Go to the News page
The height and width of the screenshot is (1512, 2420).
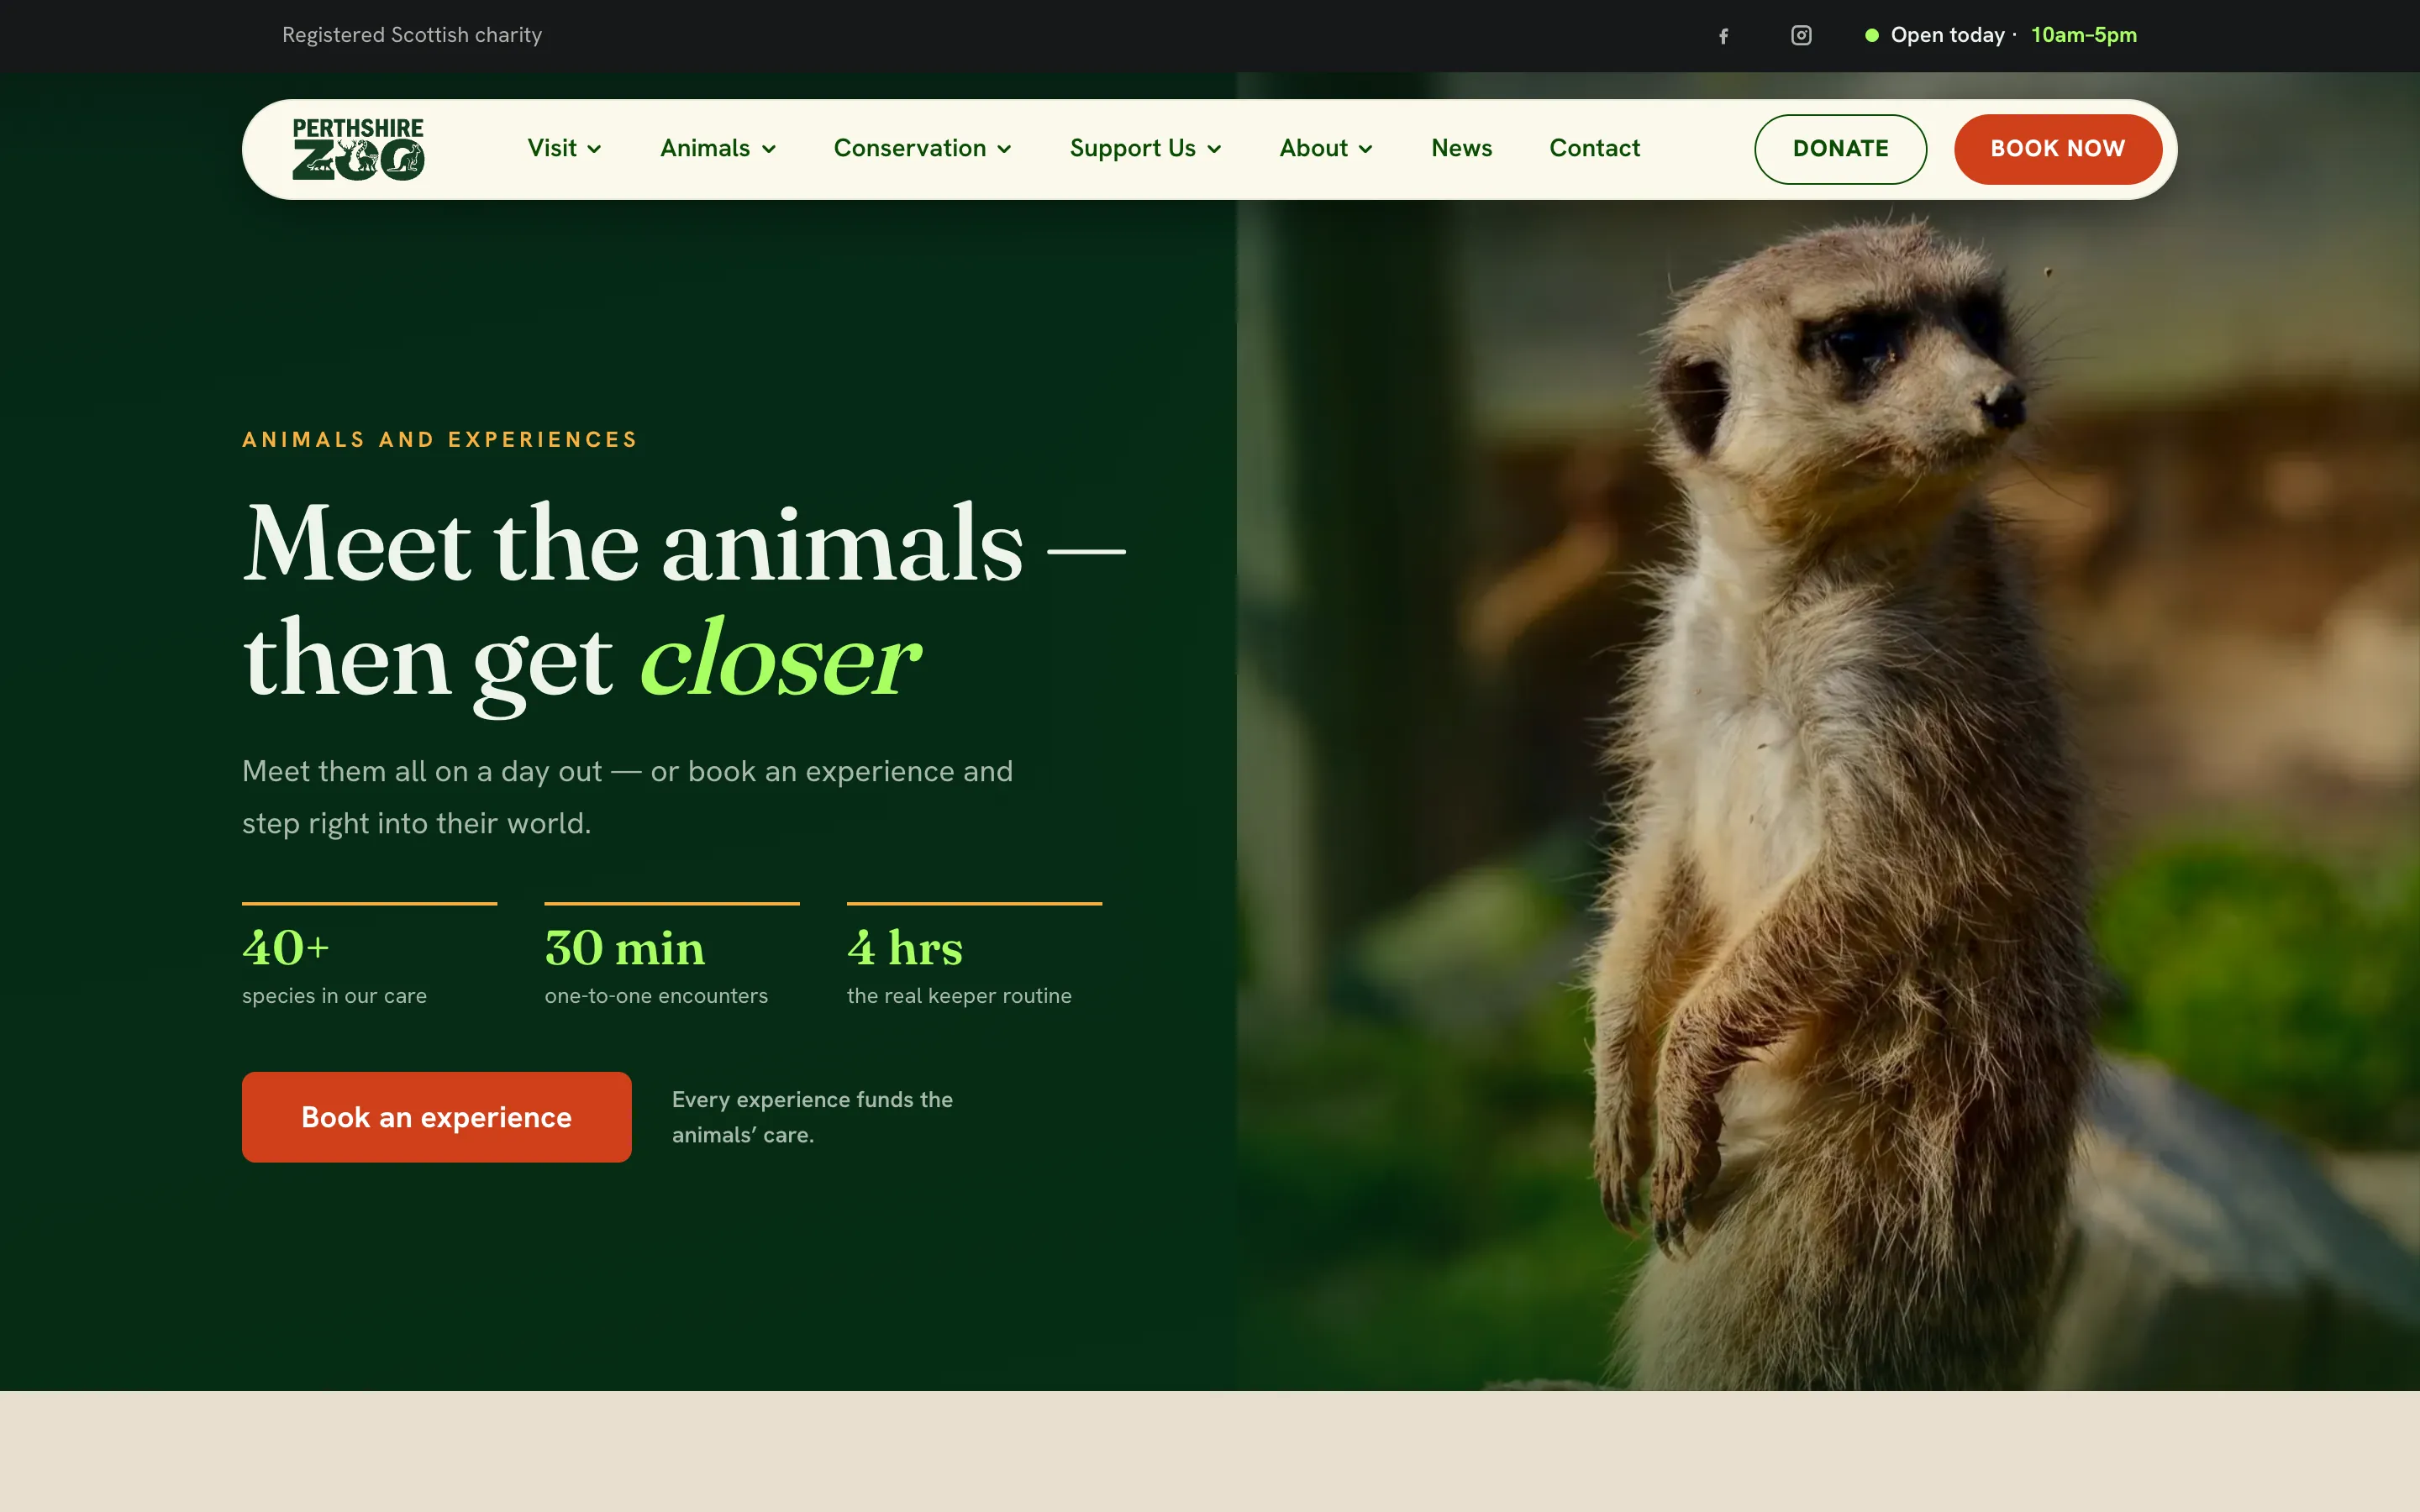click(x=1461, y=149)
